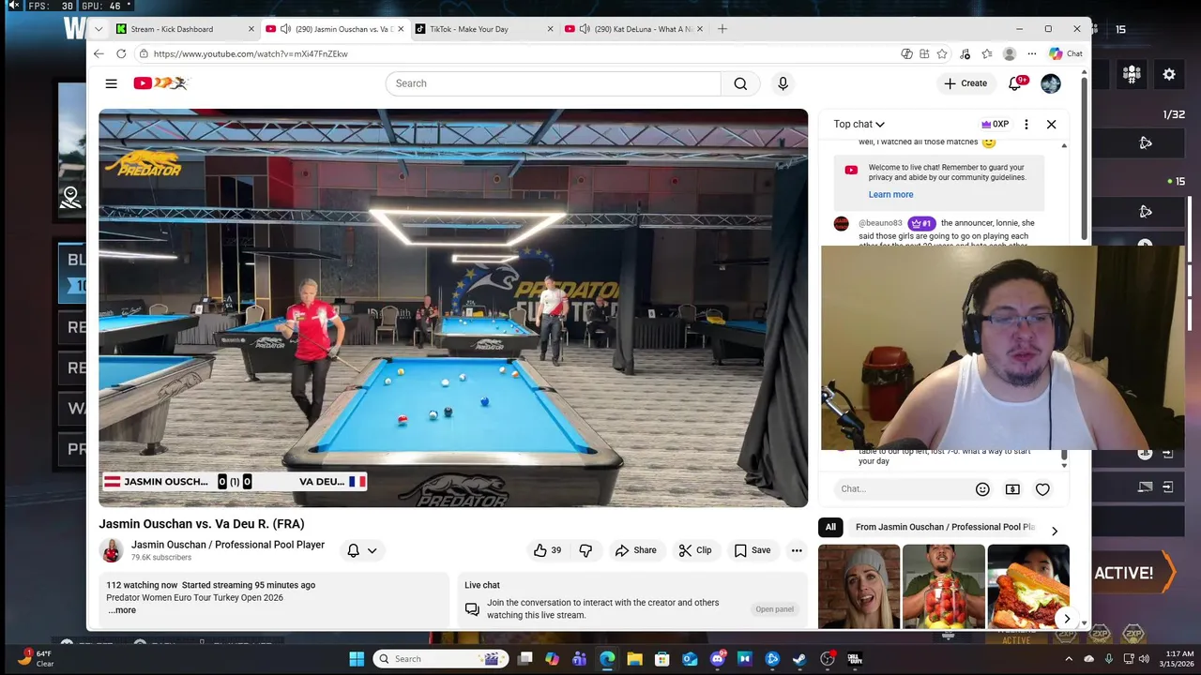Viewport: 1201px width, 675px height.
Task: Select the All filter chip
Action: coord(830,527)
